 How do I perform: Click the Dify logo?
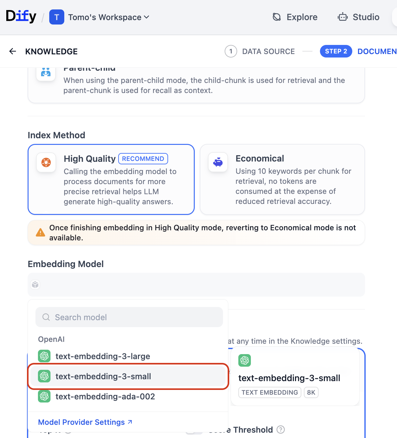21,16
